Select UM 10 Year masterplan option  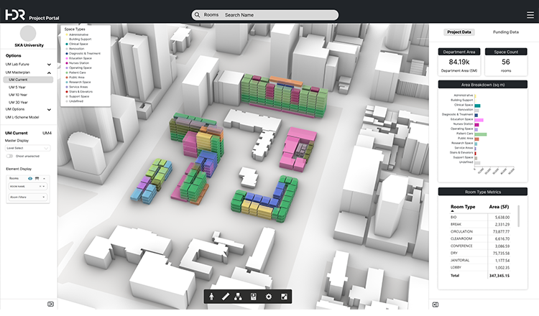pos(19,94)
